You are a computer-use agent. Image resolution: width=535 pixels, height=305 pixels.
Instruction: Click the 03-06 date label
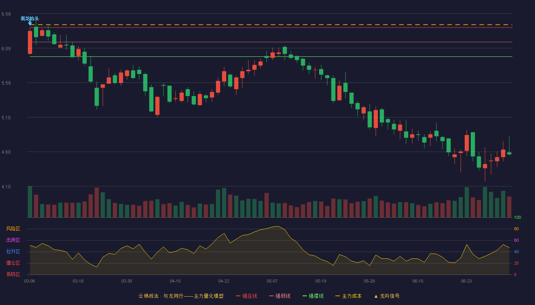click(30, 281)
